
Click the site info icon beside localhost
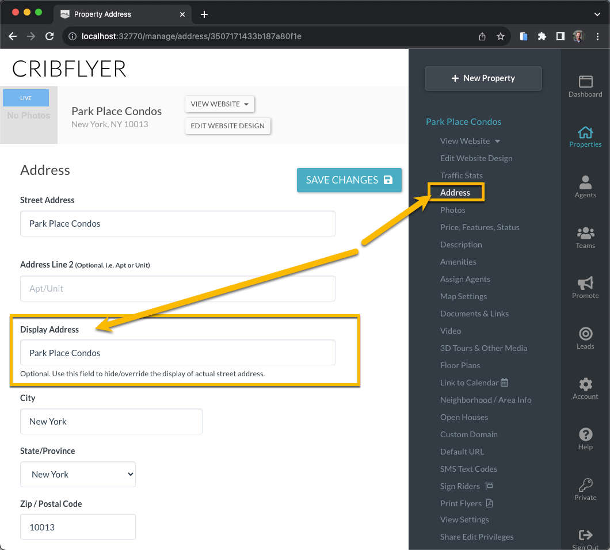coord(73,36)
